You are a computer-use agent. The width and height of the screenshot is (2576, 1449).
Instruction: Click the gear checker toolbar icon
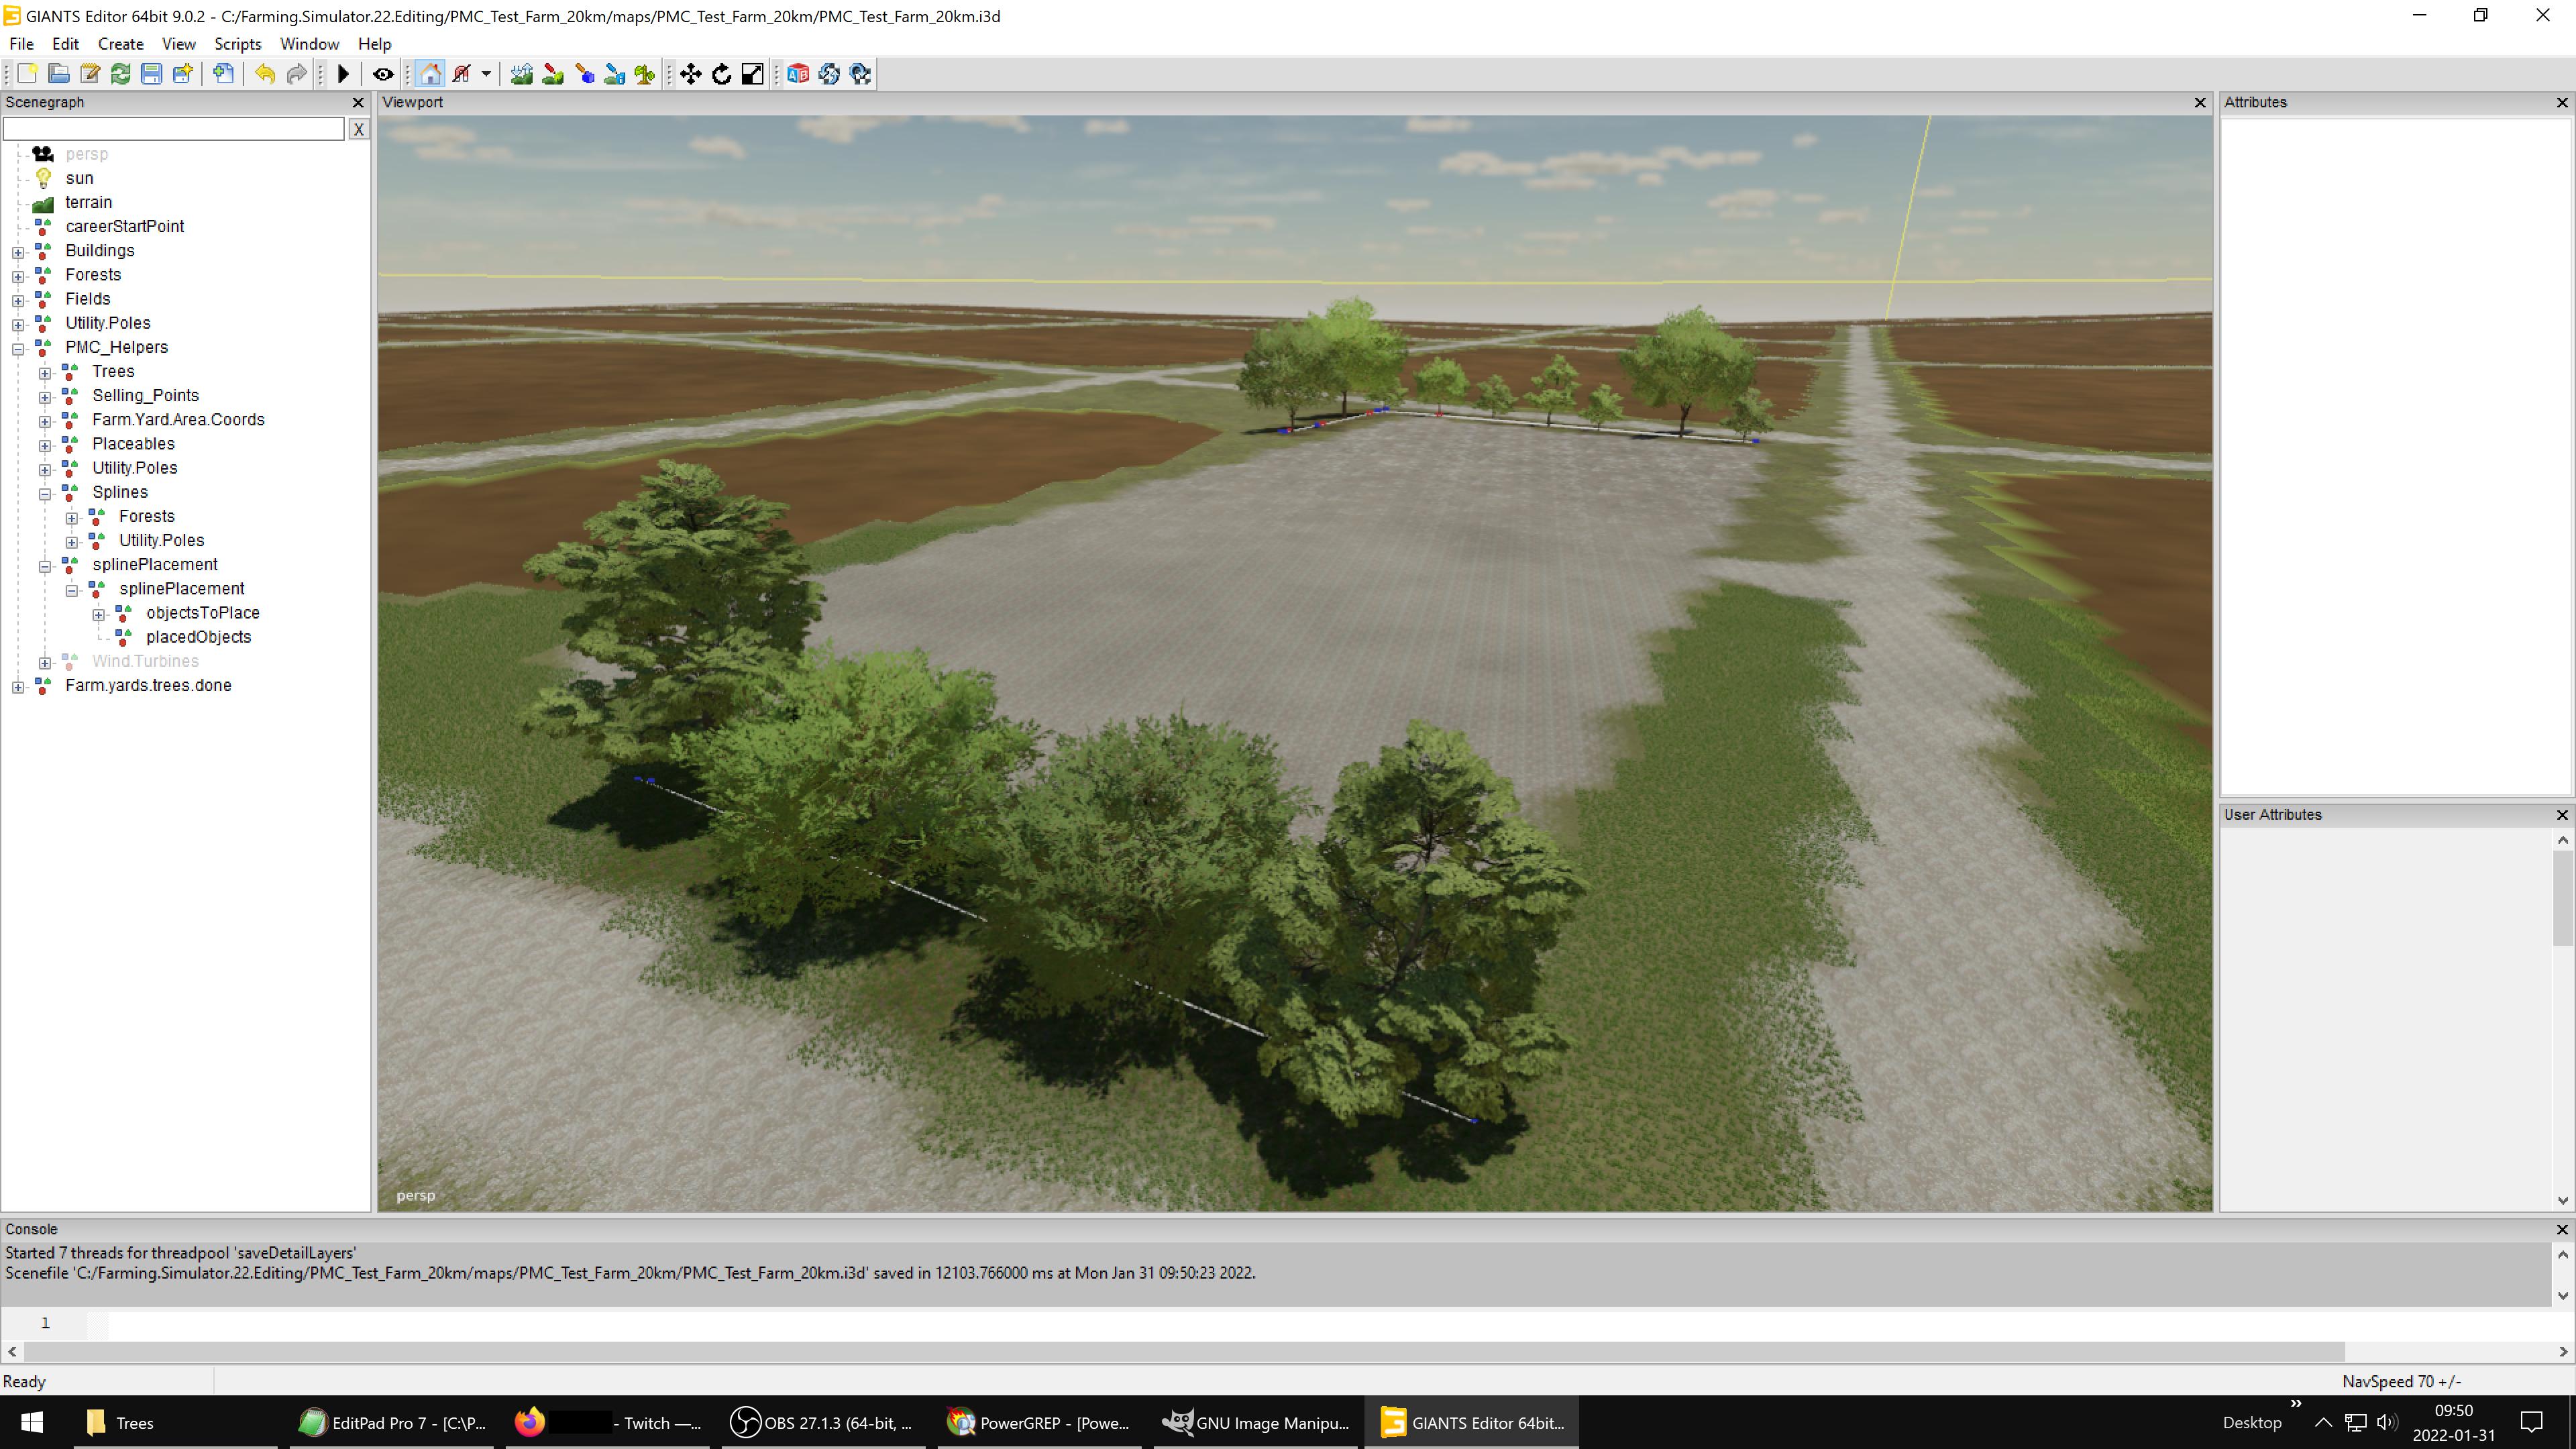[x=860, y=74]
